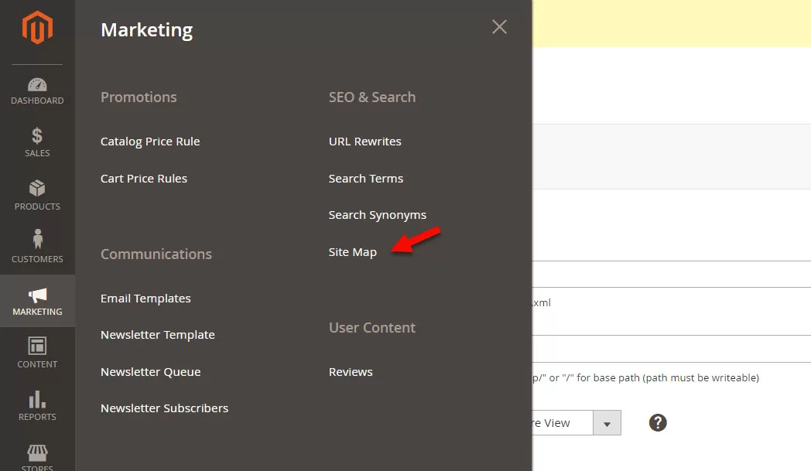Image resolution: width=811 pixels, height=471 pixels.
Task: Go to Cart Price Rules
Action: point(144,179)
